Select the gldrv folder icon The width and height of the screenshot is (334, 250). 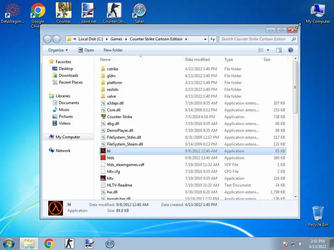pyautogui.click(x=103, y=76)
